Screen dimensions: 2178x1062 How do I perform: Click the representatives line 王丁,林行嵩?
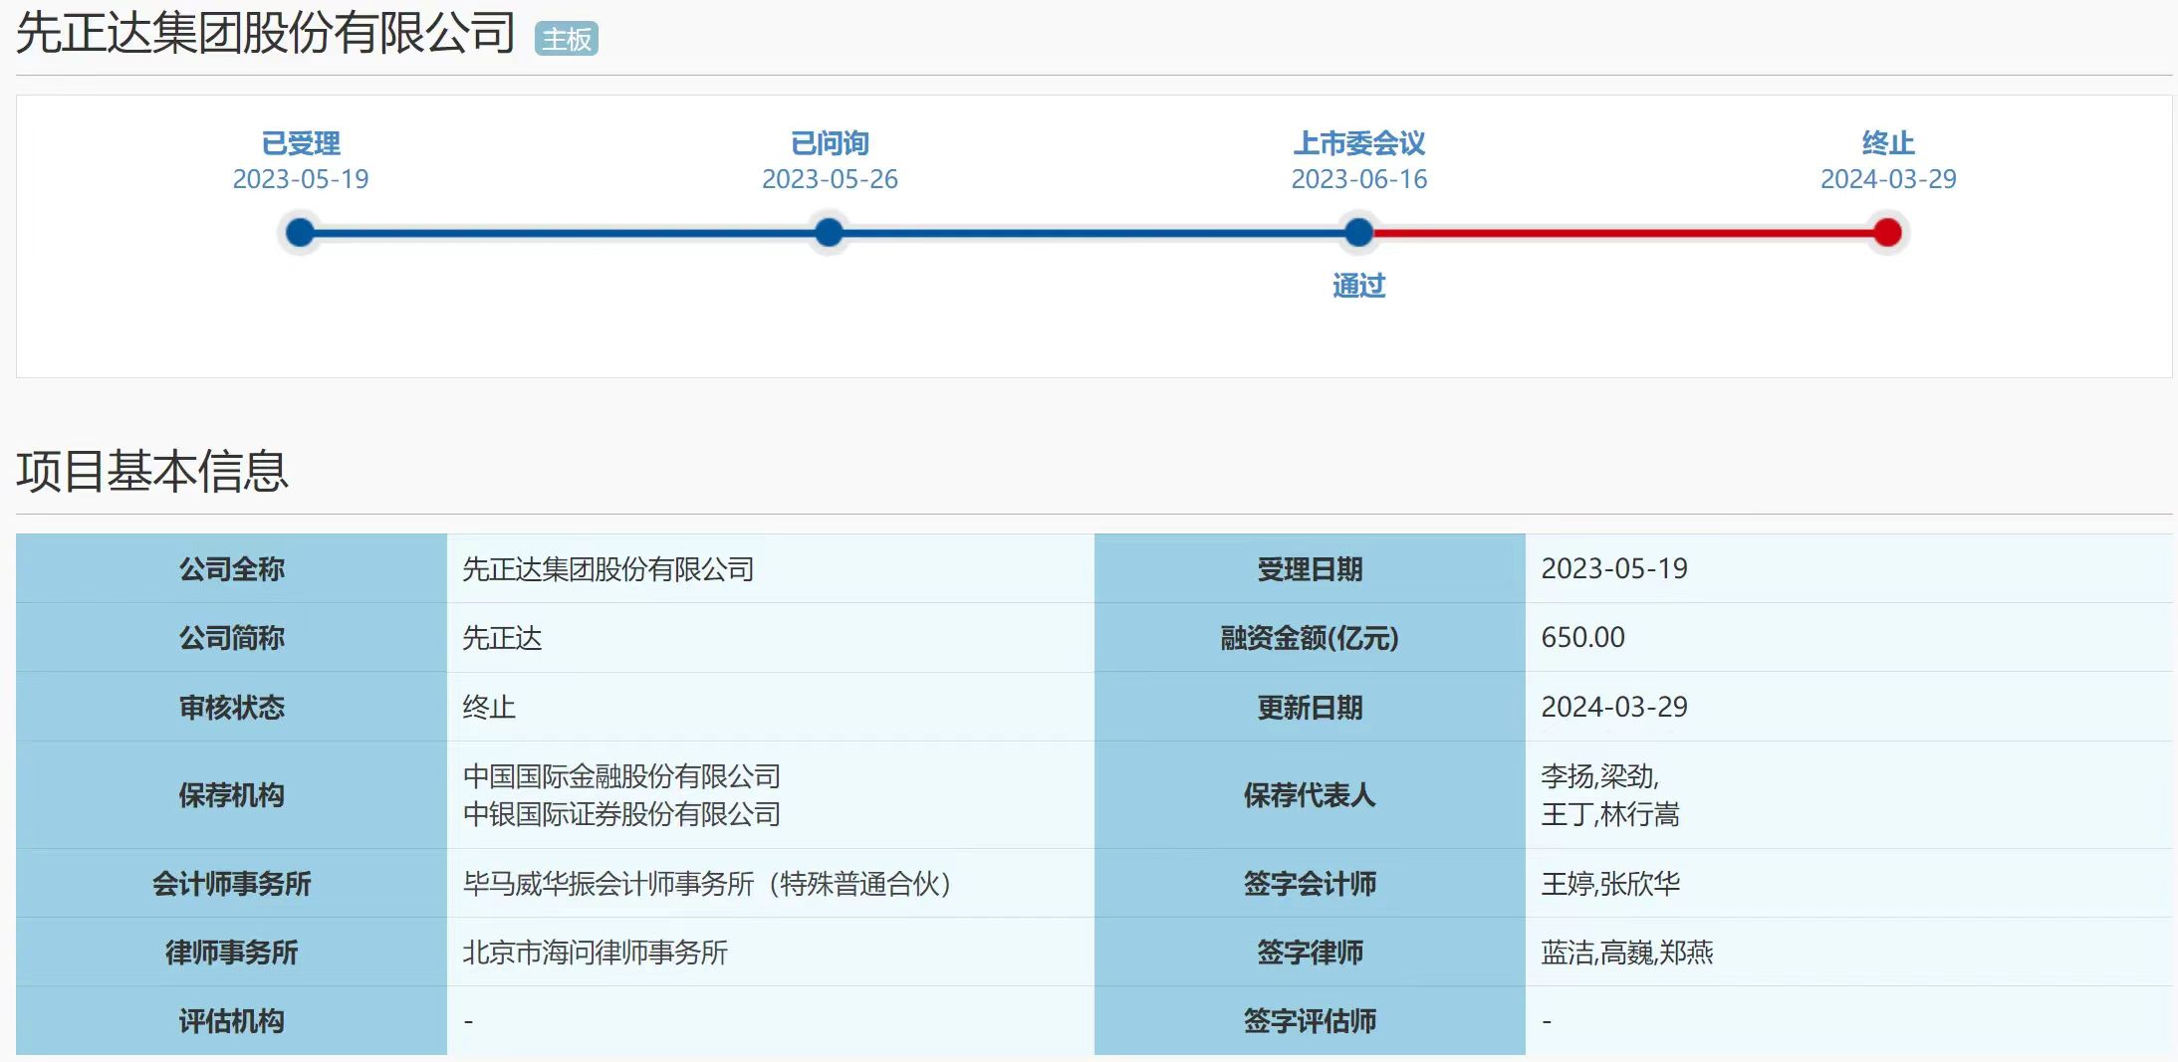(1610, 814)
